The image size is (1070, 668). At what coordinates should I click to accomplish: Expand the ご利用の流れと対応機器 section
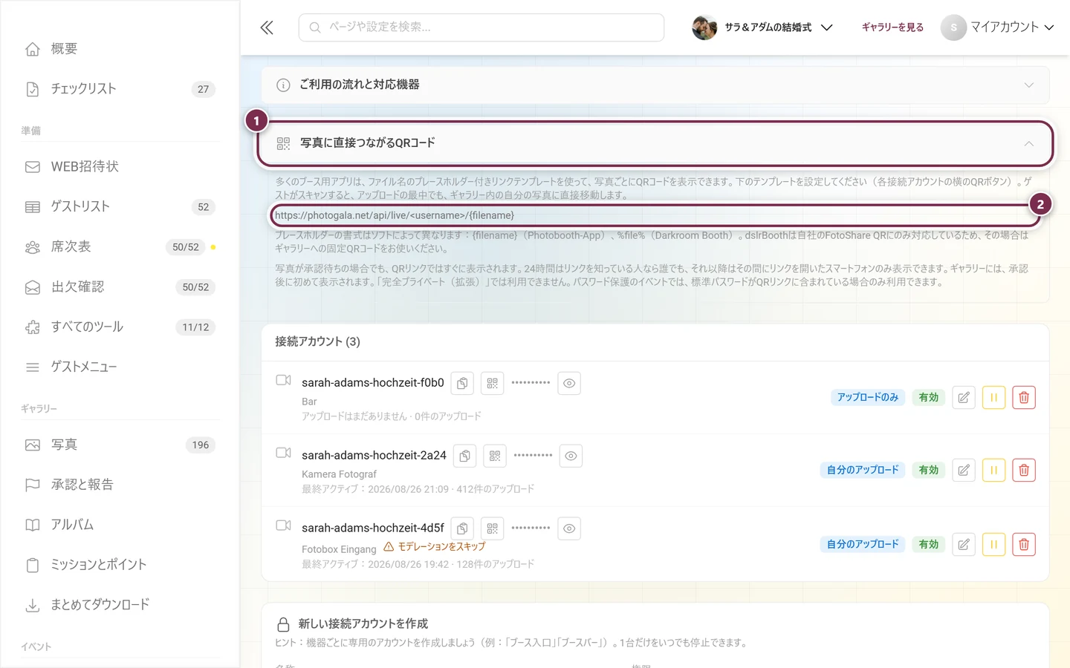(x=655, y=85)
